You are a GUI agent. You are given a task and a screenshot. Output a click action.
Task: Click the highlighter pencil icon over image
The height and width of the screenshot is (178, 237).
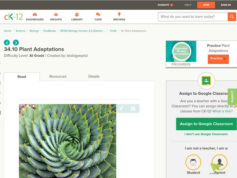coord(121,108)
